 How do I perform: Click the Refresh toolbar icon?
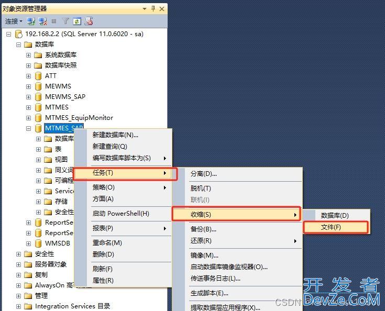(77, 21)
